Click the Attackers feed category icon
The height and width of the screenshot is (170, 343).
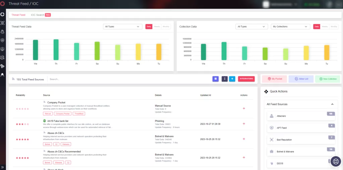pyautogui.click(x=271, y=116)
